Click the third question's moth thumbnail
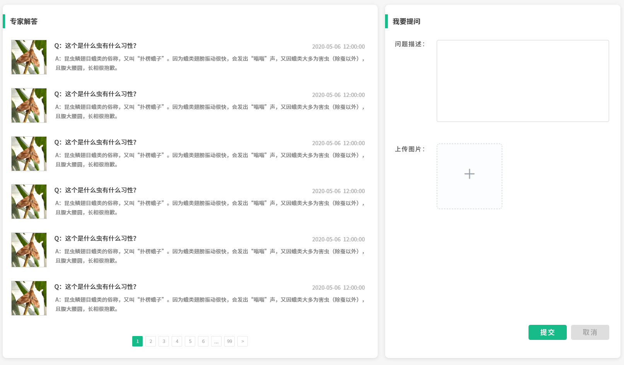 point(29,154)
